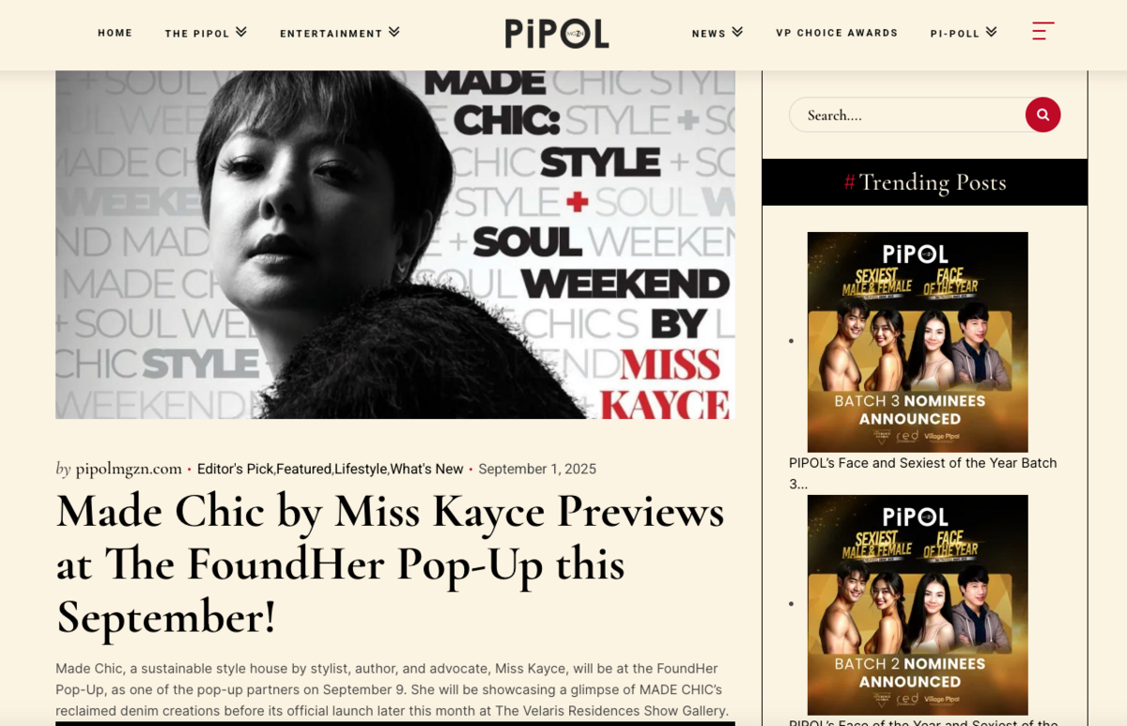Click the PiPOL logo in header
Image resolution: width=1127 pixels, height=726 pixels.
point(557,34)
